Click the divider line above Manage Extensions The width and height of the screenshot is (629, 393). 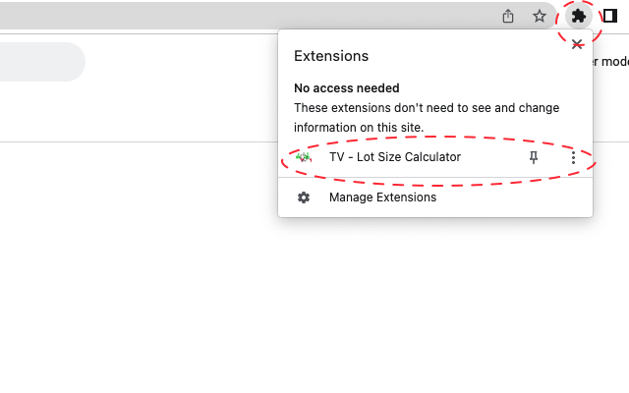pyautogui.click(x=435, y=178)
